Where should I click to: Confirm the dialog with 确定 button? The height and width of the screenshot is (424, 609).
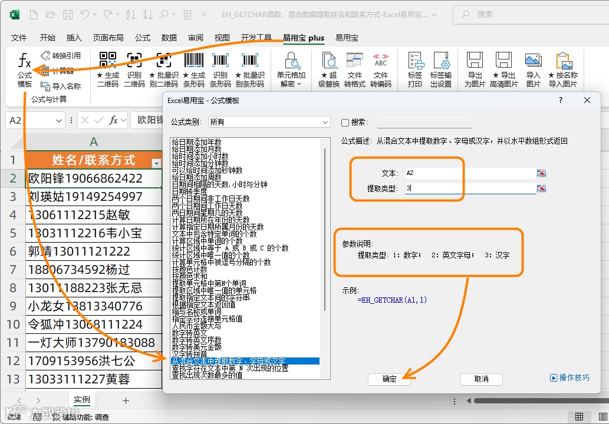[389, 379]
